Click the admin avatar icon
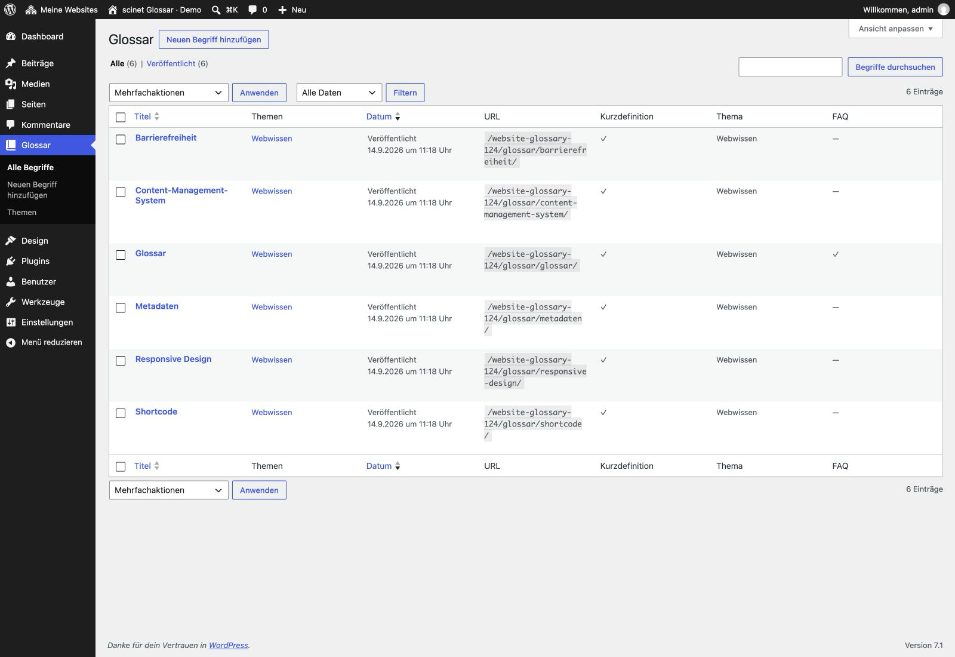 (944, 10)
